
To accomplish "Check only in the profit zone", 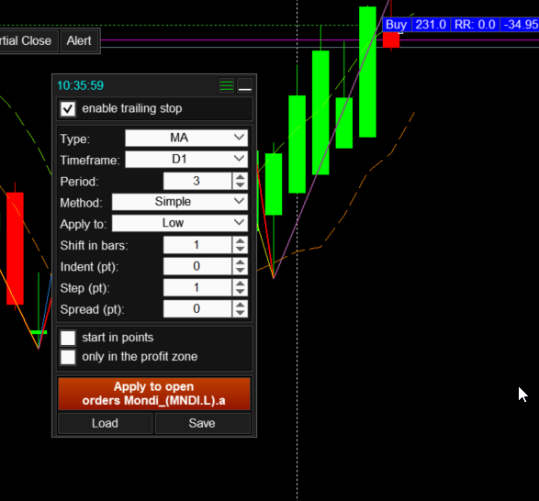I will click(68, 357).
